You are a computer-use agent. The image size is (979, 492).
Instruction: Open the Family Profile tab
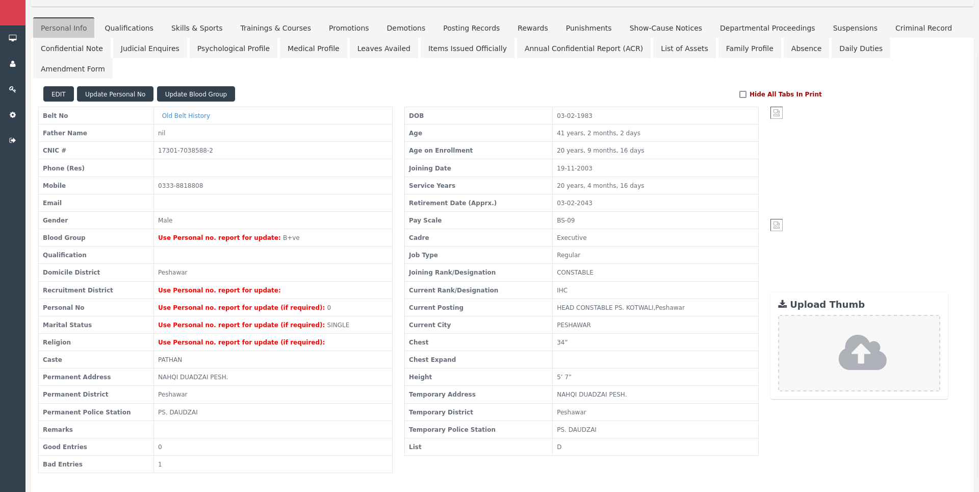pos(750,48)
